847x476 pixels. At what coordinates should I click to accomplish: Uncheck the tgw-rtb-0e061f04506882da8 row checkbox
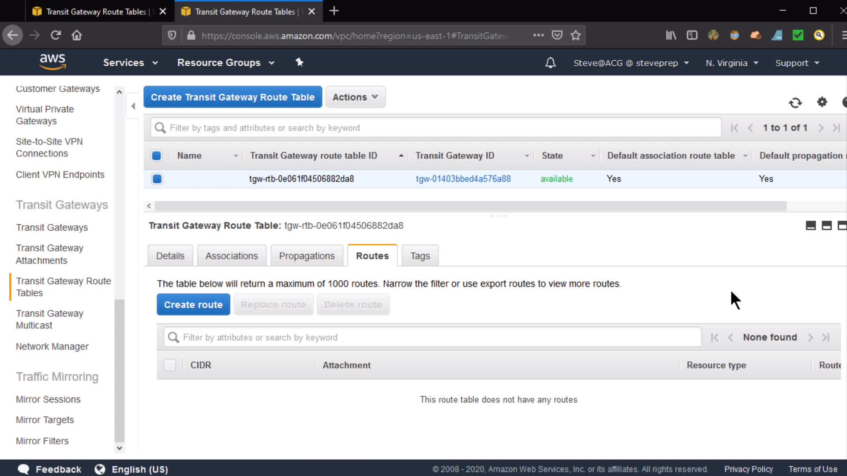pyautogui.click(x=157, y=179)
